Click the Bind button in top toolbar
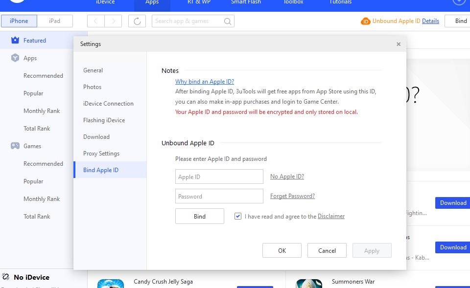Viewport: 470px width, 288px height. 458,21
